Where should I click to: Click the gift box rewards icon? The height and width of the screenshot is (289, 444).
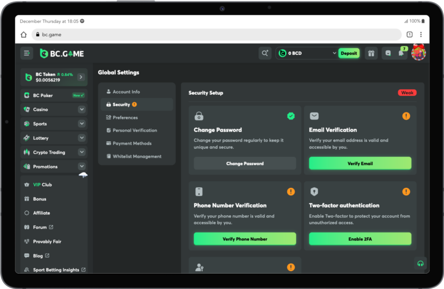[x=371, y=53]
